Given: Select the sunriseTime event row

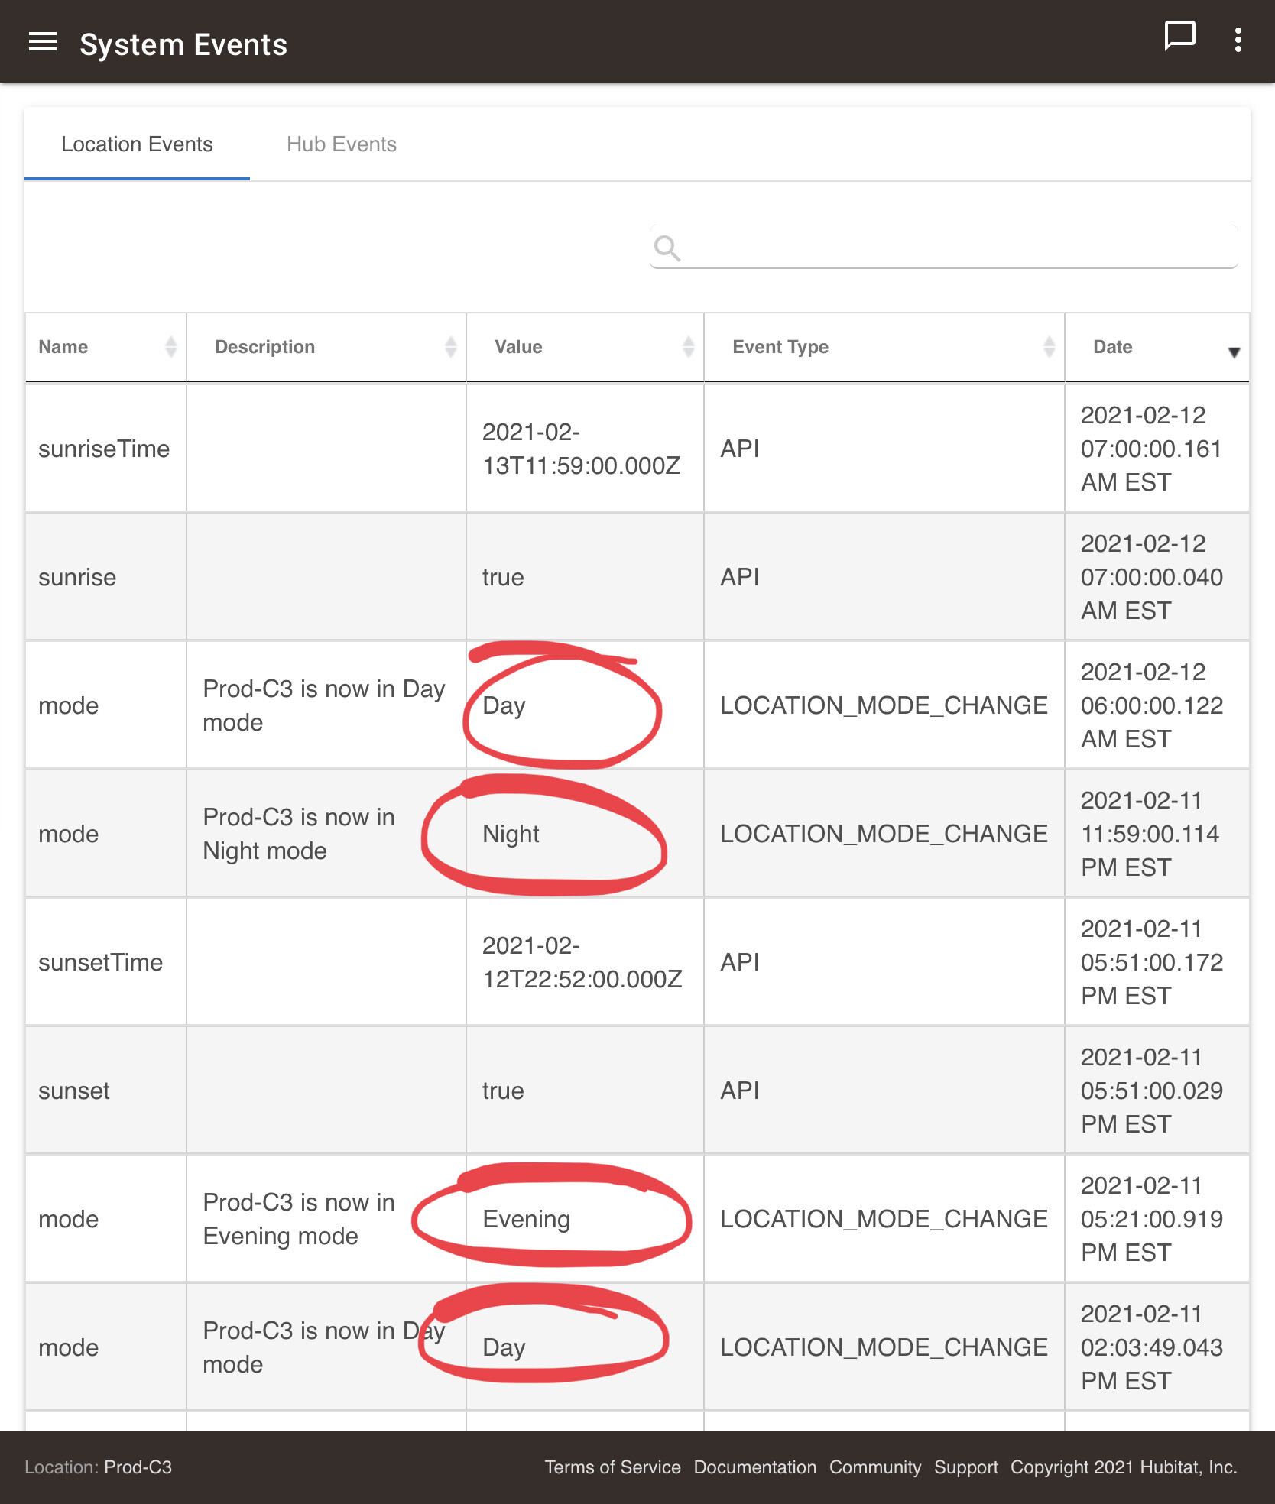Looking at the screenshot, I should (x=637, y=449).
